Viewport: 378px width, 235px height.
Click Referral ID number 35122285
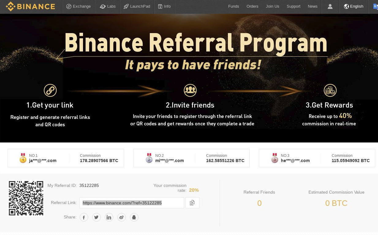click(x=89, y=185)
